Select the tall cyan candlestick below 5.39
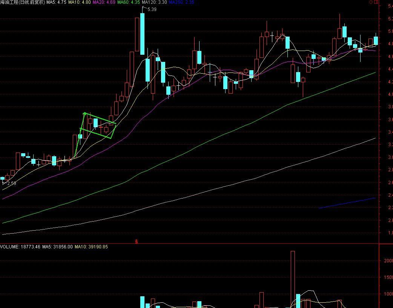This screenshot has width=393, height=308. coord(142,34)
